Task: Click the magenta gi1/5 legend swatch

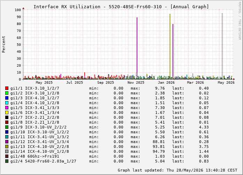Action: tap(7, 108)
